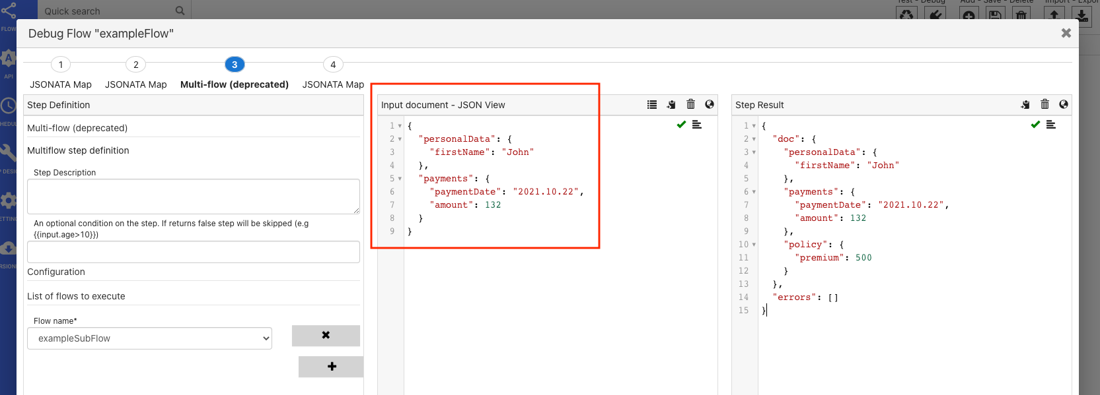Collapse the "personalData" fold arrow in Input document
This screenshot has width=1100, height=395.
coord(400,139)
